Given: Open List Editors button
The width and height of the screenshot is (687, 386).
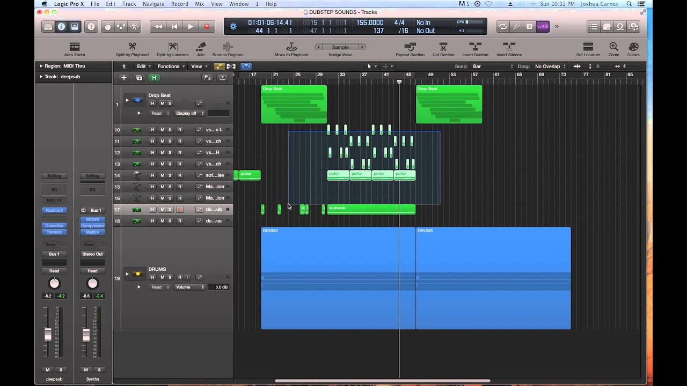Looking at the screenshot, I should click(x=593, y=26).
